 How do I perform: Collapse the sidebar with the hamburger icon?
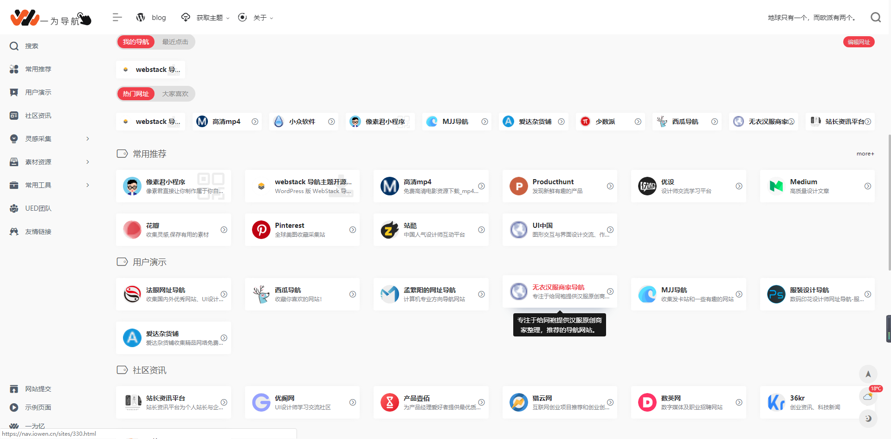click(117, 18)
